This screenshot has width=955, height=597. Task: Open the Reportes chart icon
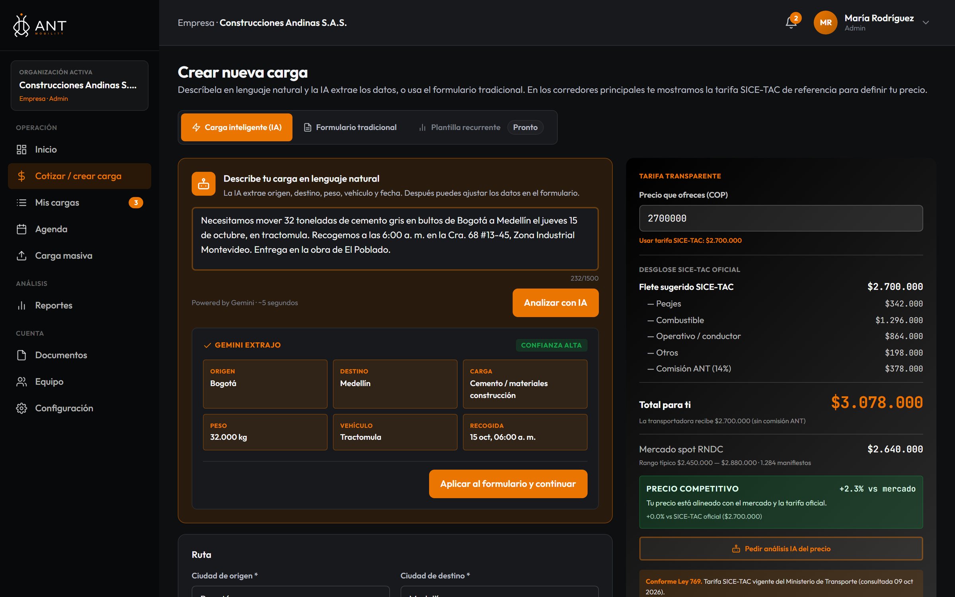(x=21, y=305)
